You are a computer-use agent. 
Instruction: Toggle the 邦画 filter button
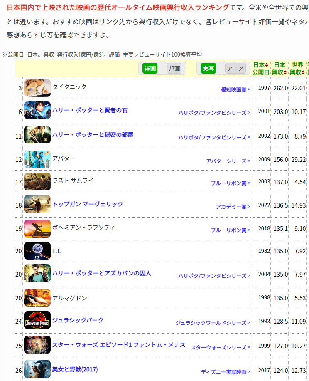[174, 68]
